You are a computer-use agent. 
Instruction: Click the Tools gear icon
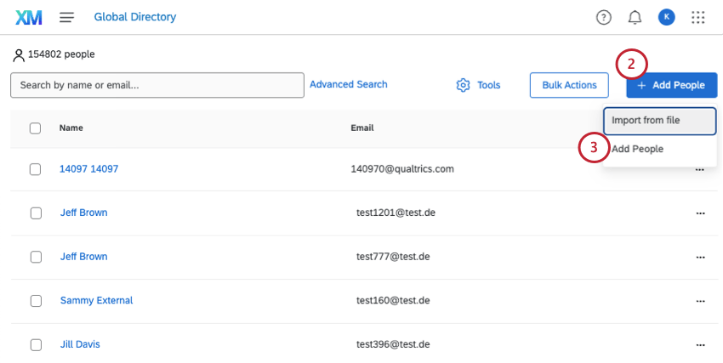pyautogui.click(x=464, y=85)
